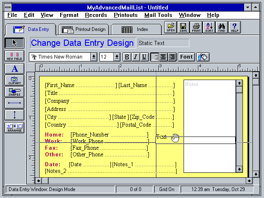264x198 pixels.
Task: Select the Company field
Action: coord(110,101)
